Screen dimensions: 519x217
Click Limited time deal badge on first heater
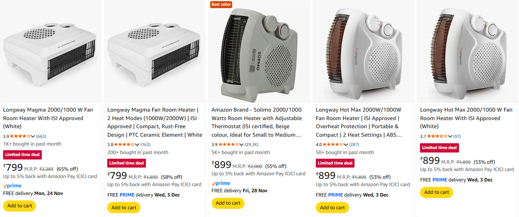(22, 155)
